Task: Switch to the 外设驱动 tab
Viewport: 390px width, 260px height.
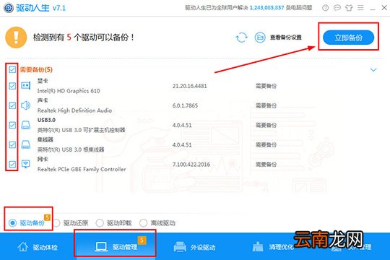Action: (194, 247)
